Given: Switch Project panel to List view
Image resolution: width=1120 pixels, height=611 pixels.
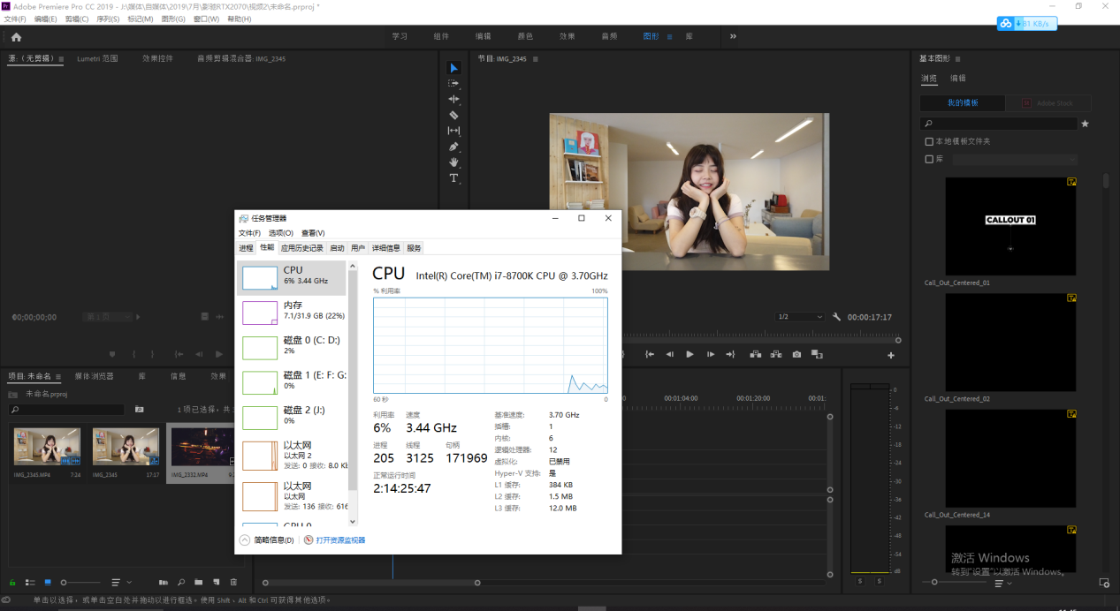Looking at the screenshot, I should click(30, 583).
